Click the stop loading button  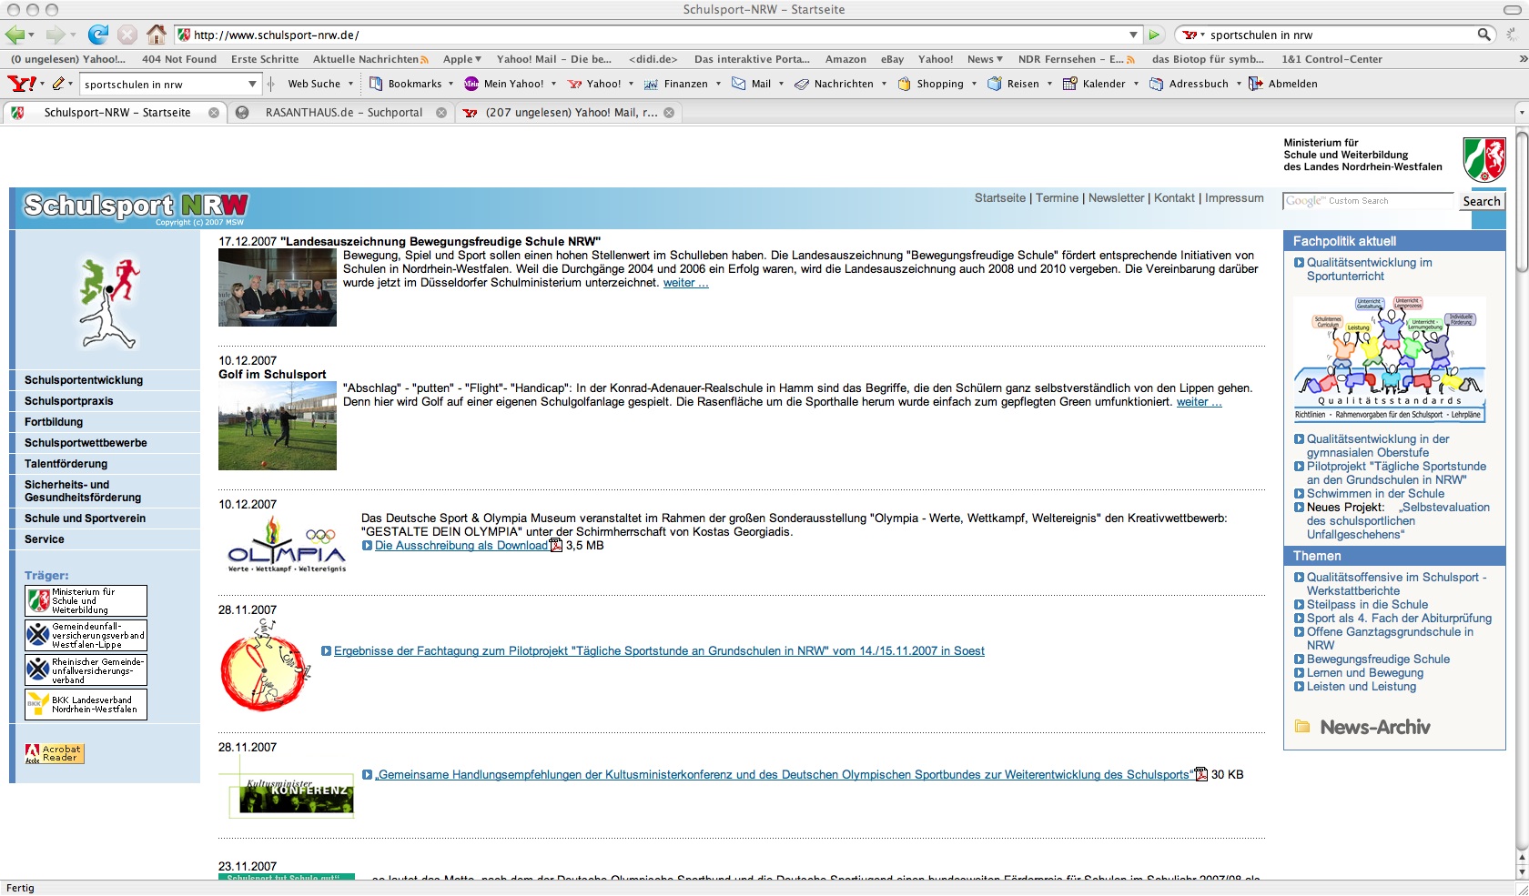pyautogui.click(x=127, y=35)
